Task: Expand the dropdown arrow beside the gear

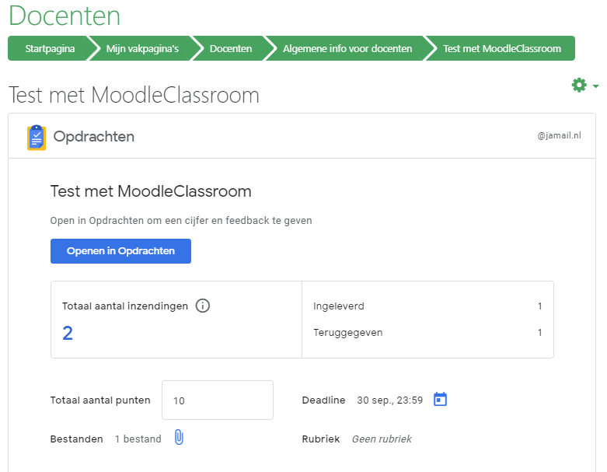Action: pyautogui.click(x=596, y=86)
